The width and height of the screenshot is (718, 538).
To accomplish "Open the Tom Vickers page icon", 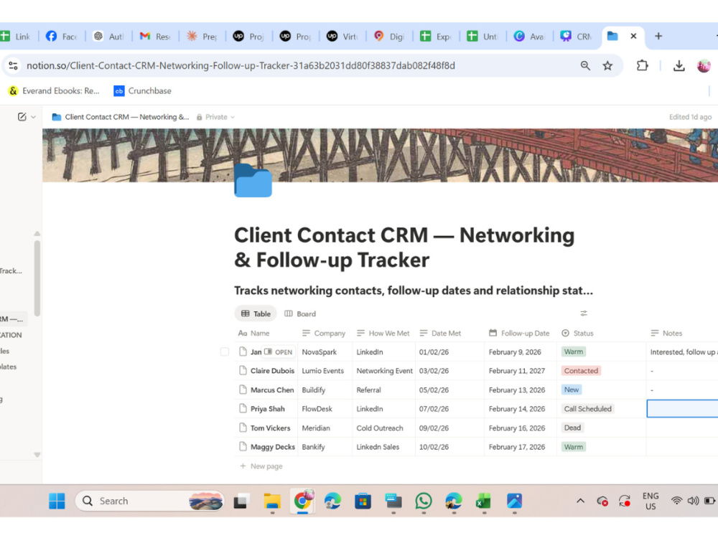I will click(243, 428).
